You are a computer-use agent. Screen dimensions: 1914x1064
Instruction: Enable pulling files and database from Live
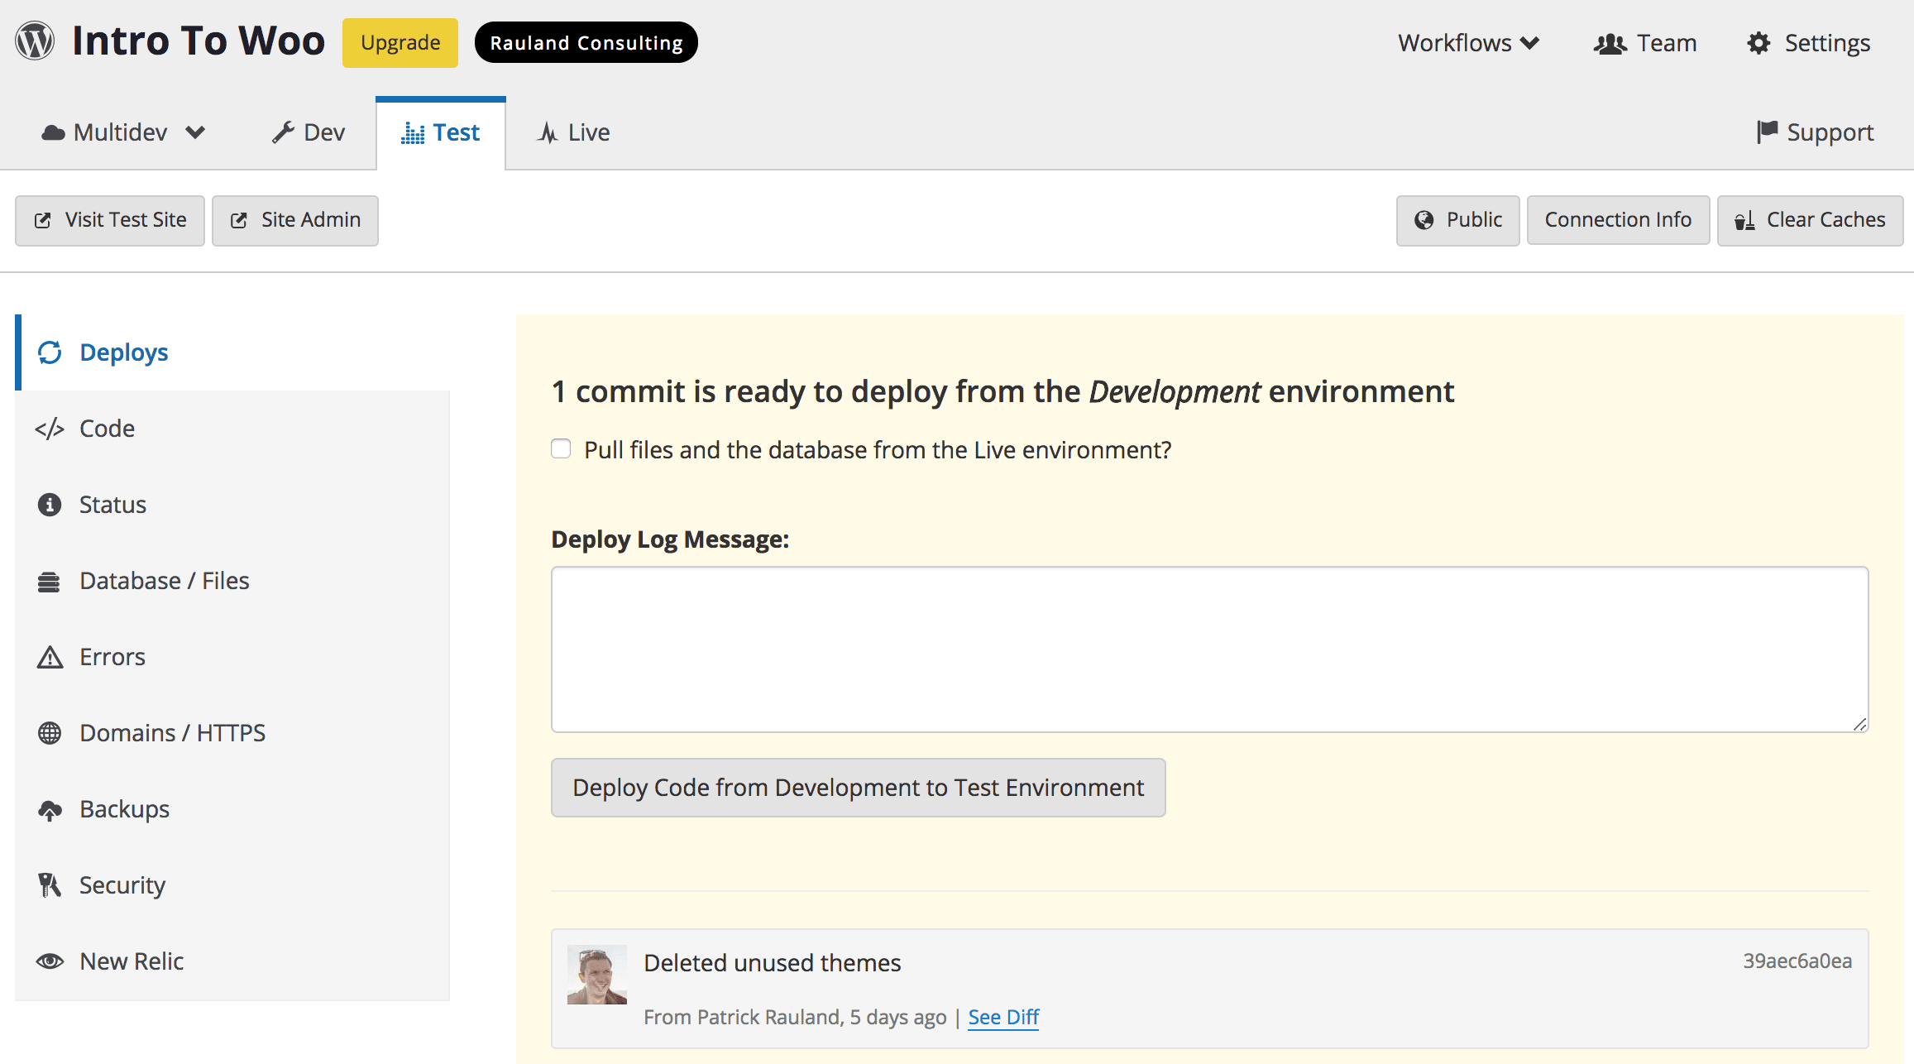(561, 448)
